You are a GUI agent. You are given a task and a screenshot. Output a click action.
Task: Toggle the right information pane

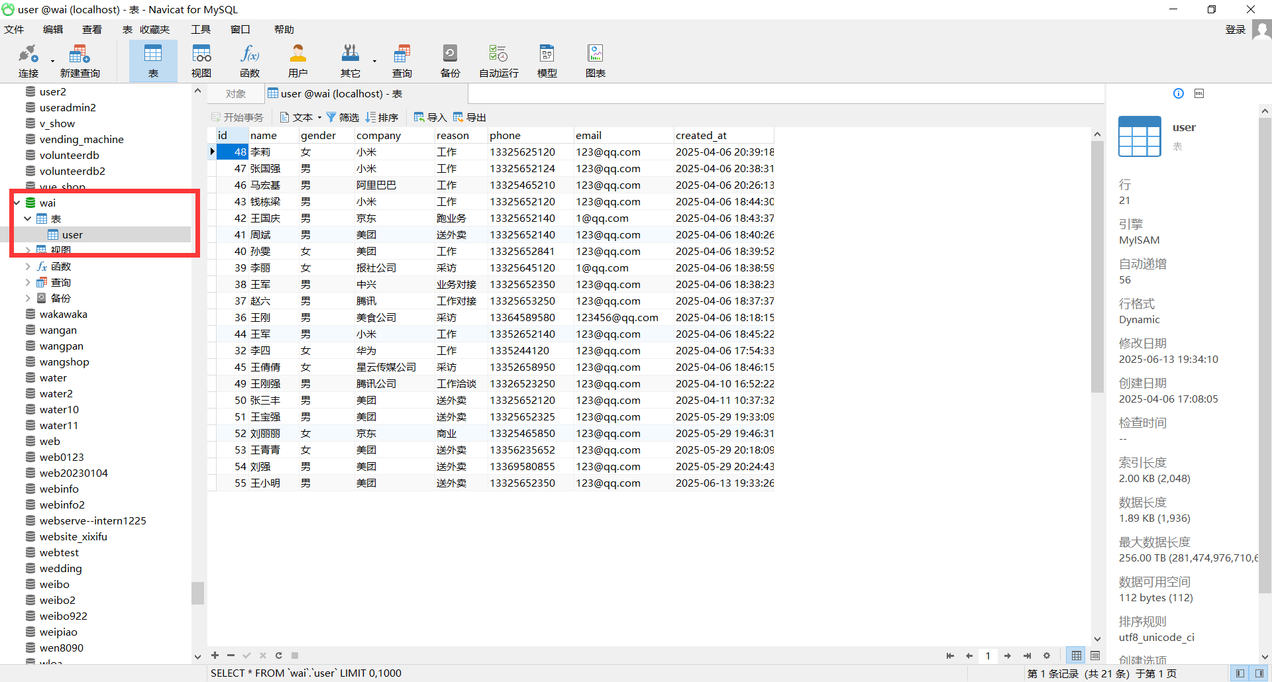coord(1259,673)
